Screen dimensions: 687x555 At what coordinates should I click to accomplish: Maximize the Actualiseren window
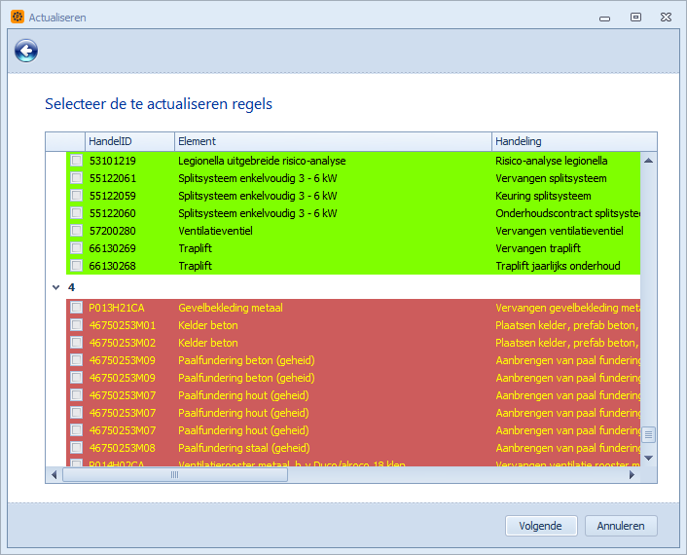click(x=635, y=18)
